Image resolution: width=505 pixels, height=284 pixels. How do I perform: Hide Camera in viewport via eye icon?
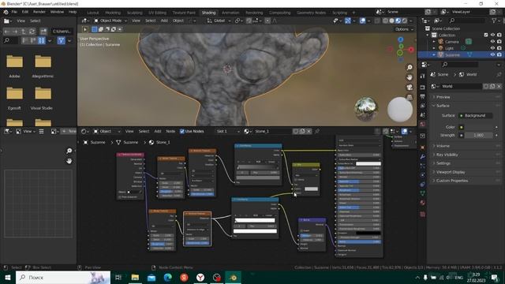tap(492, 42)
